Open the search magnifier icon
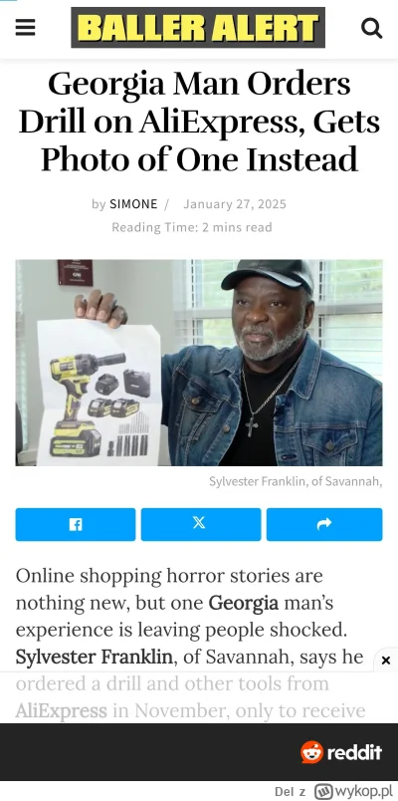 pos(371,28)
